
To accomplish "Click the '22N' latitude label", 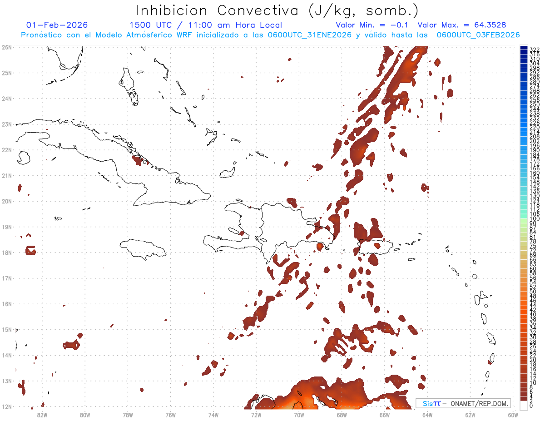I will click(x=7, y=150).
